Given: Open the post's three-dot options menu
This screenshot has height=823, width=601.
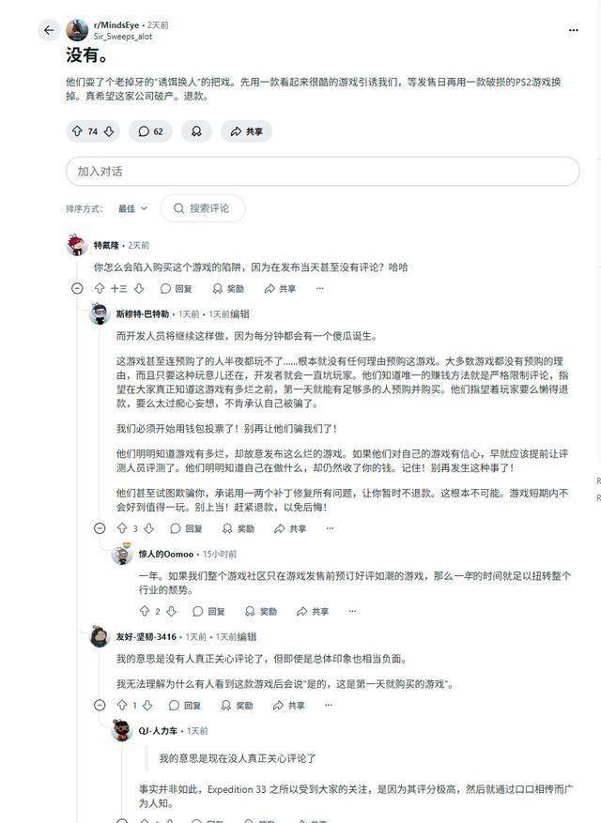Looking at the screenshot, I should coord(573,30).
